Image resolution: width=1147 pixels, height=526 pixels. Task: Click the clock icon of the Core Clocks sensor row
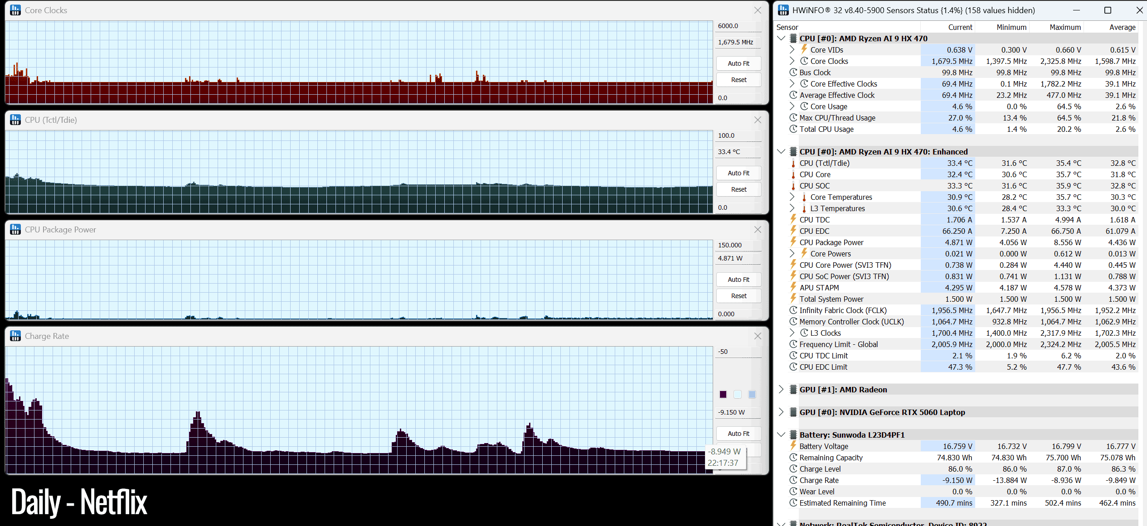point(804,61)
